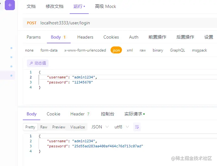Select x-www-form-urlencoded body type
Screen dimensions: 217x166
pyautogui.click(x=85, y=50)
